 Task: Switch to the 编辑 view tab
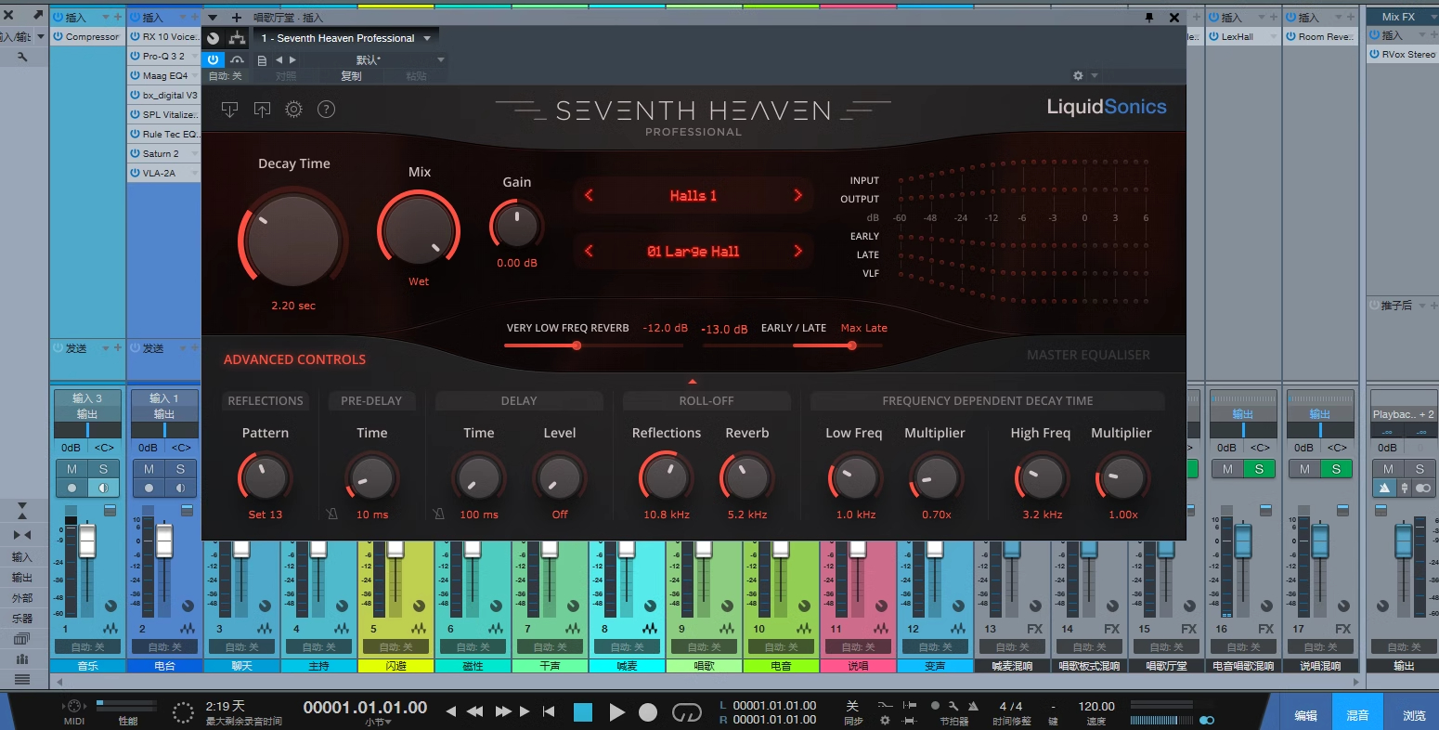point(1305,714)
